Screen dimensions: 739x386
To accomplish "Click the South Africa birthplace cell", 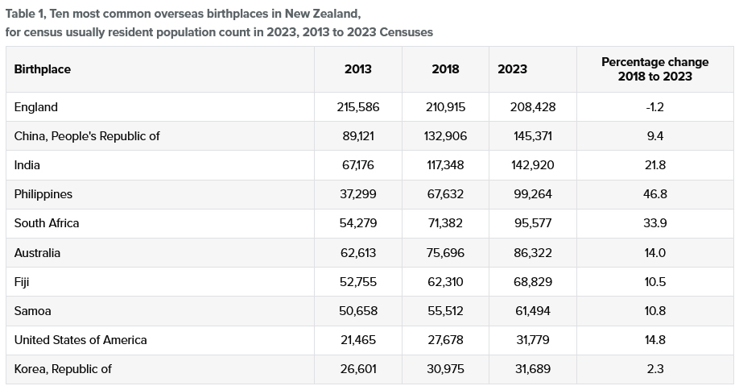I will coord(47,223).
